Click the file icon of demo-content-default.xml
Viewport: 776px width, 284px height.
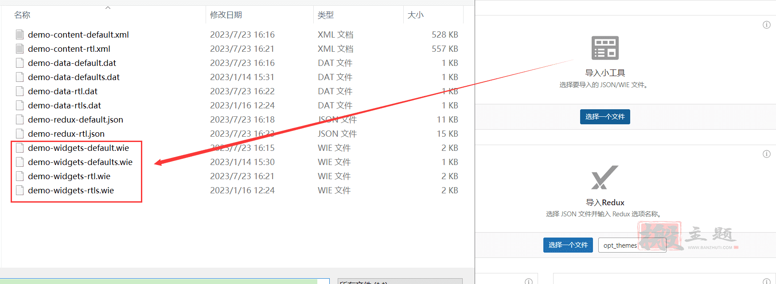coord(19,35)
